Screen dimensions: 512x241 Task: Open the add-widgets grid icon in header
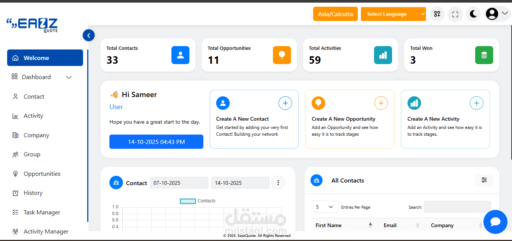coord(437,14)
